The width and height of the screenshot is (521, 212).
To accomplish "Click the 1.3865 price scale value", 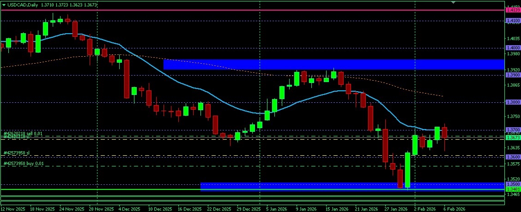I will pyautogui.click(x=513, y=85).
